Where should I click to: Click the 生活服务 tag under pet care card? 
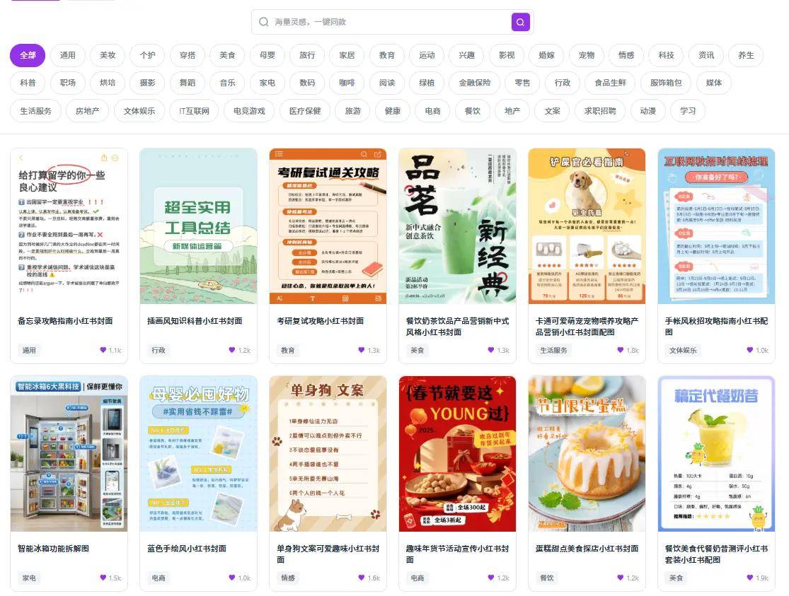pyautogui.click(x=554, y=350)
